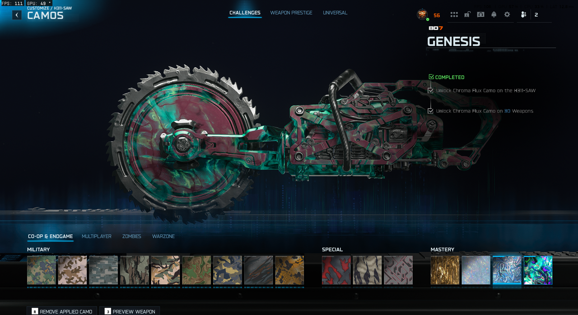The width and height of the screenshot is (578, 315).
Task: Go back using the Camos back arrow
Action: 17,15
